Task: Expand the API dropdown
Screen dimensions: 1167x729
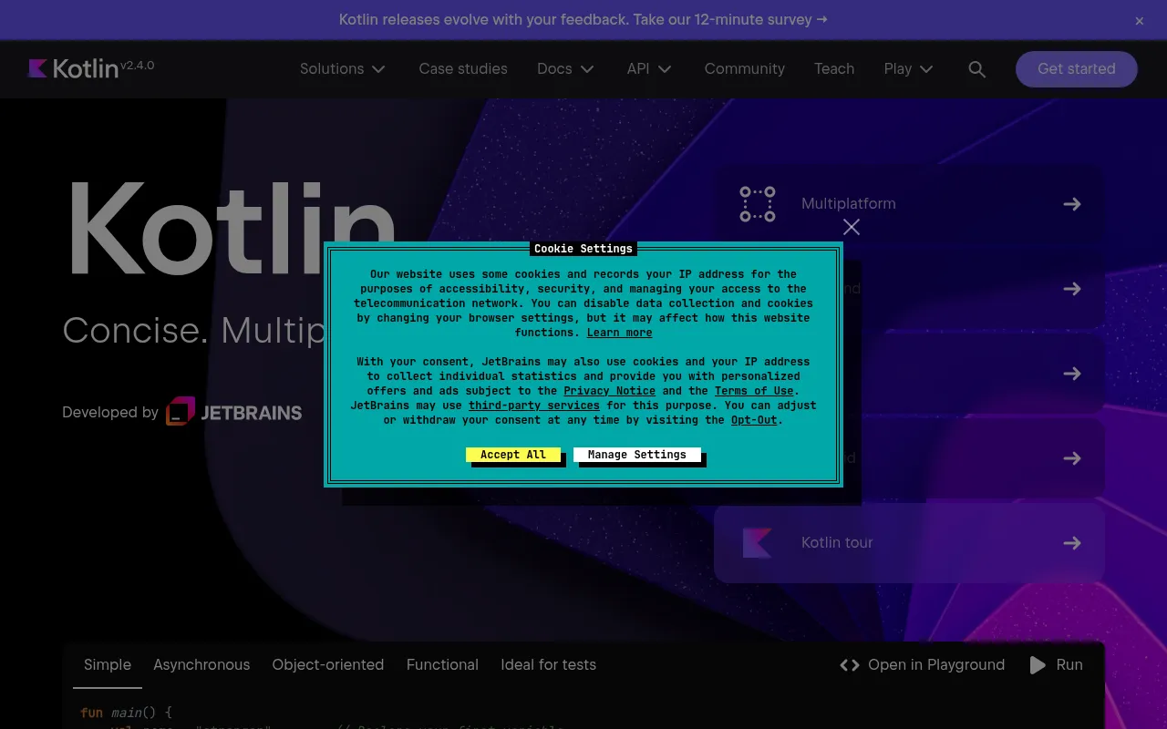Action: (649, 69)
